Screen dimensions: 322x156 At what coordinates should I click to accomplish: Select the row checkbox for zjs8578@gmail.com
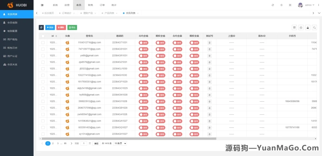[43, 62]
